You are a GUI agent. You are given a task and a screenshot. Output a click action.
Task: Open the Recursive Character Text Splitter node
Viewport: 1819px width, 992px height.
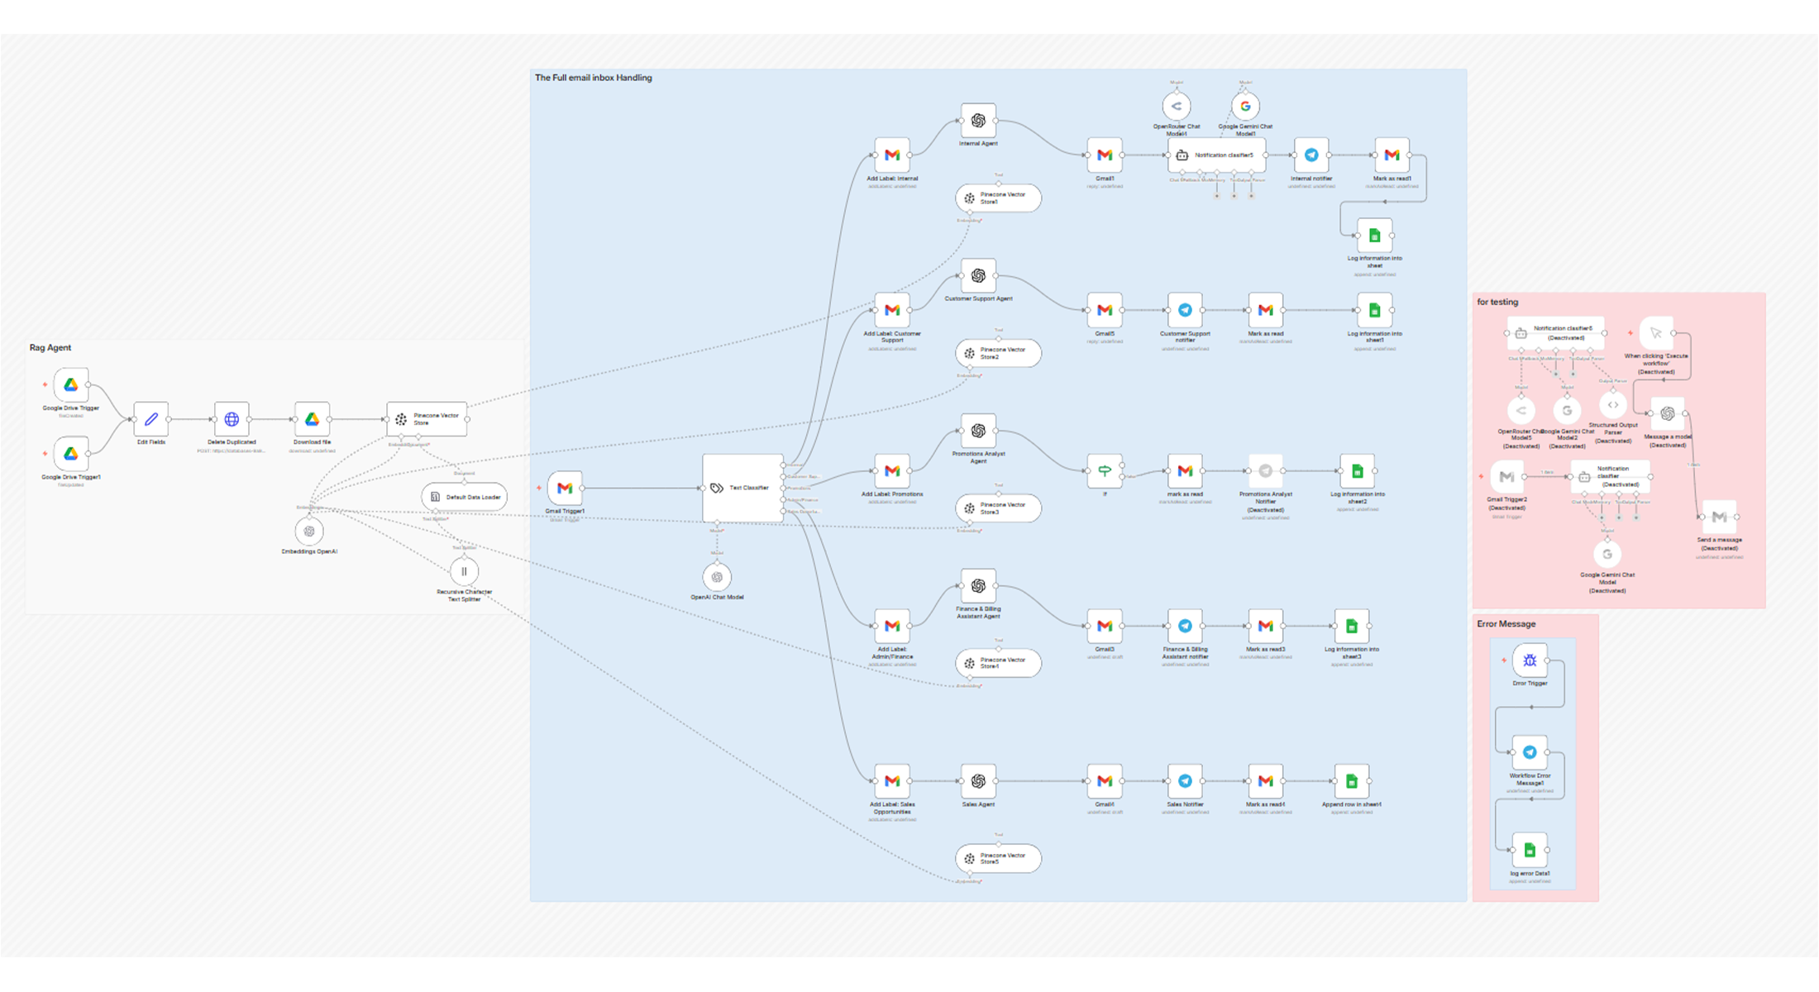[464, 570]
